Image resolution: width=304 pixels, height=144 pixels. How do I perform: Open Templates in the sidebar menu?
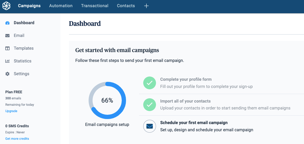pyautogui.click(x=24, y=48)
